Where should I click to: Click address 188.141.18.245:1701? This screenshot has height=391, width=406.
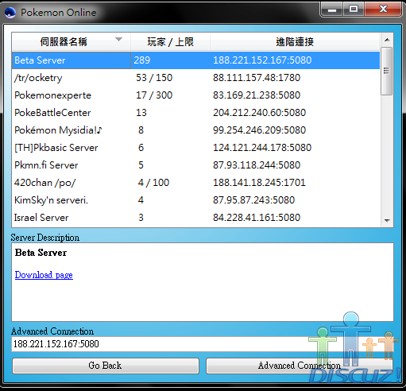pos(259,183)
